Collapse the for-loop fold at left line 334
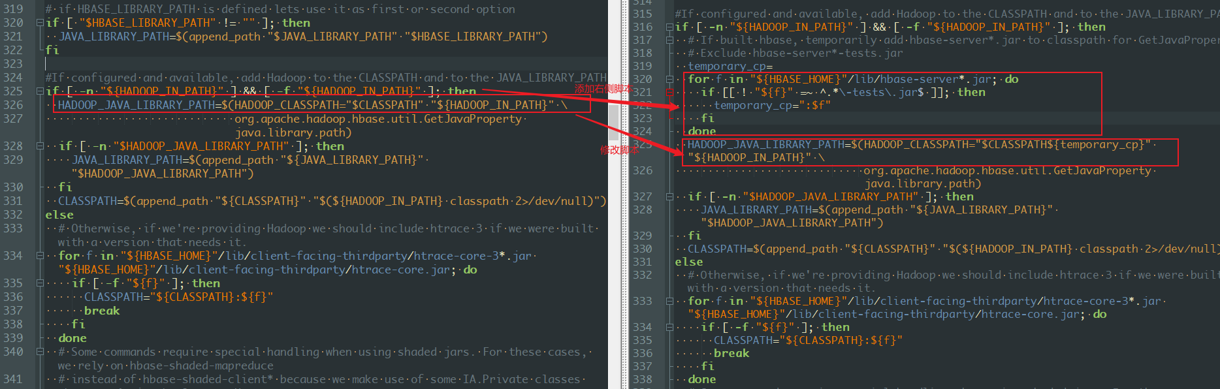Viewport: 1220px width, 389px height. (40, 256)
